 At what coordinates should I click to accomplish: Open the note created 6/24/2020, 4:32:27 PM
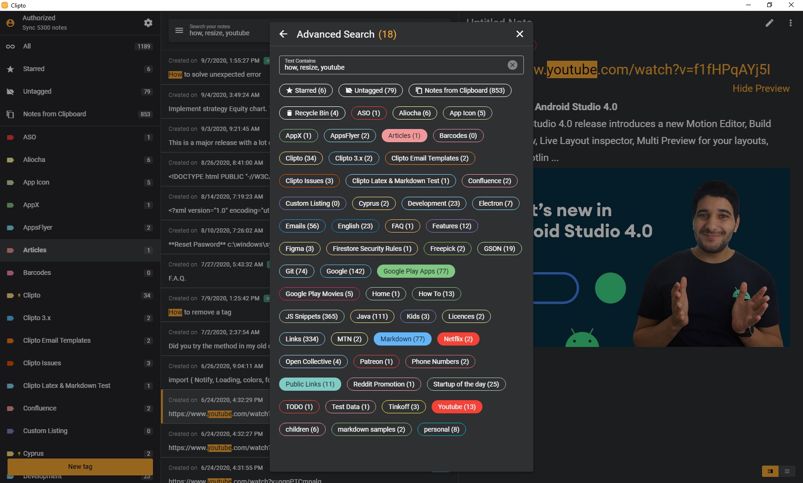pyautogui.click(x=216, y=441)
